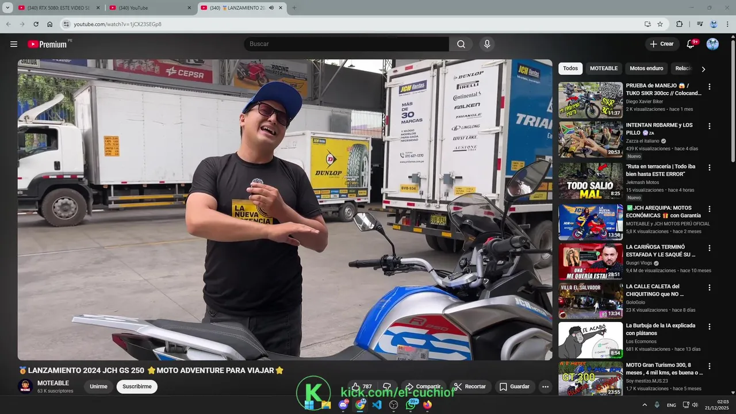Open volume control in system tray

click(x=695, y=405)
